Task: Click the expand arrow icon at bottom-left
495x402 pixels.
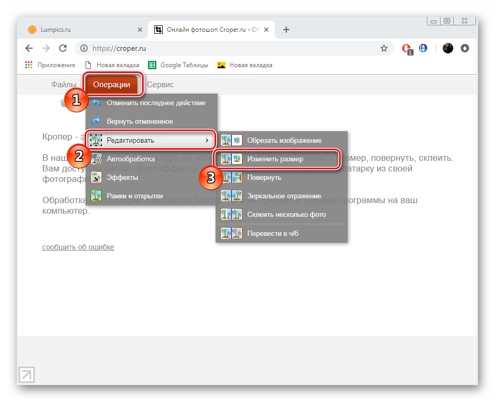Action: [x=26, y=375]
